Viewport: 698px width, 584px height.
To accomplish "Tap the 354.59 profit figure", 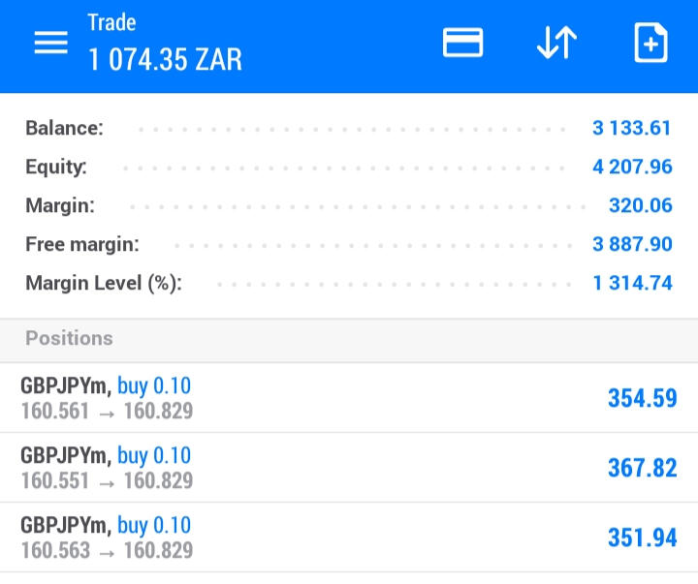I will [642, 398].
